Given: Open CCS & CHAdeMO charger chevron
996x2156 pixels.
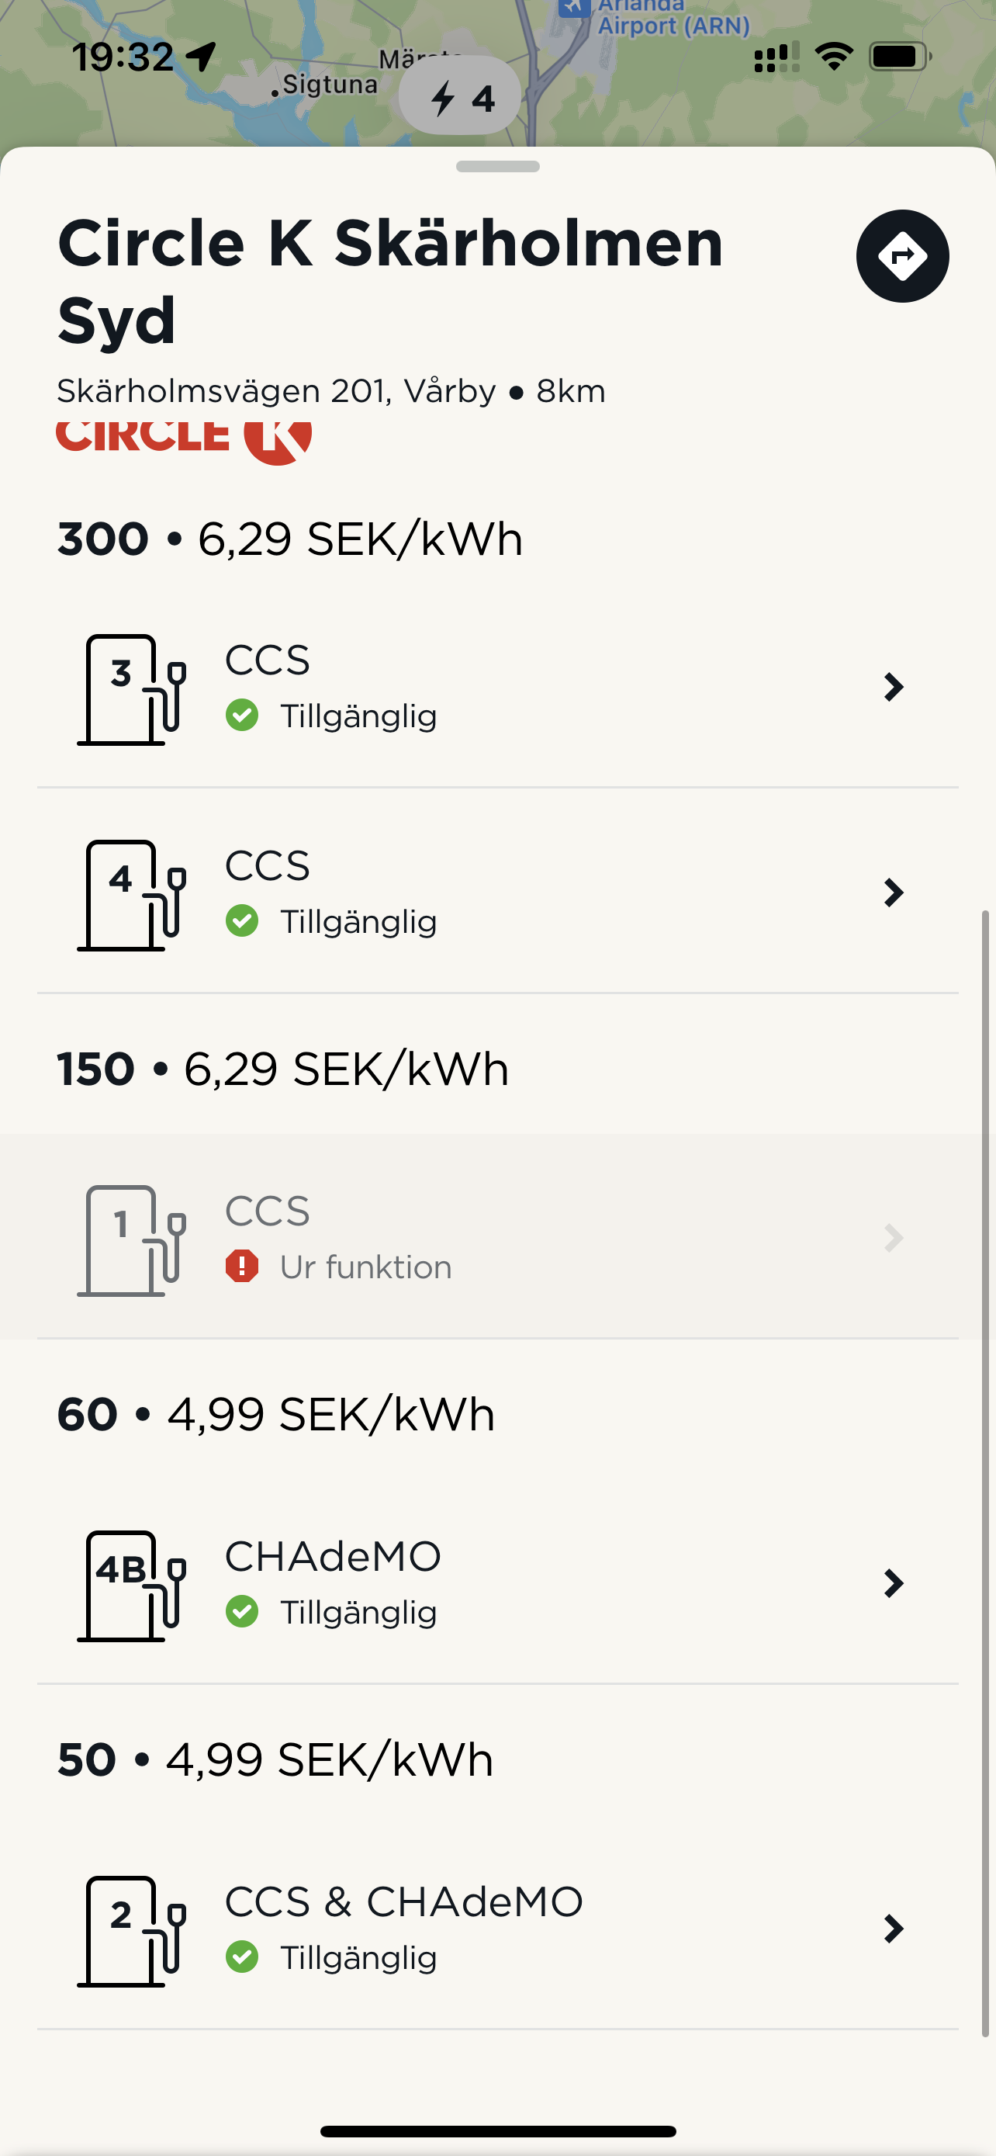Looking at the screenshot, I should [893, 1929].
